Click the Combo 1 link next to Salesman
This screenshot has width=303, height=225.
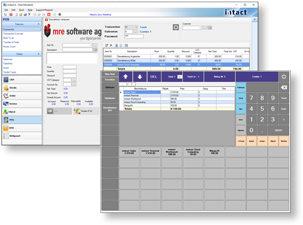click(145, 32)
